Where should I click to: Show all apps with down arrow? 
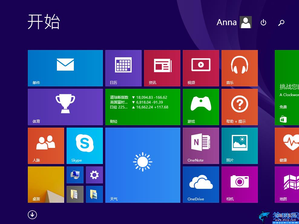(x=32, y=215)
